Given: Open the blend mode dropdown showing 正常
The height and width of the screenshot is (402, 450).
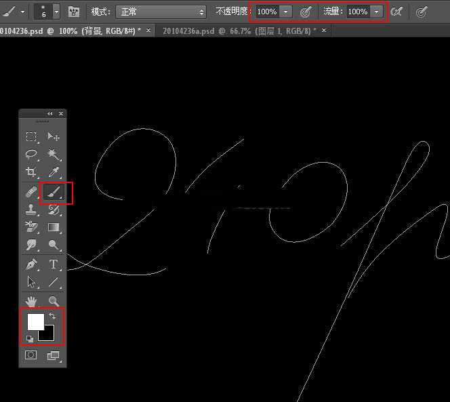Looking at the screenshot, I should coord(161,12).
